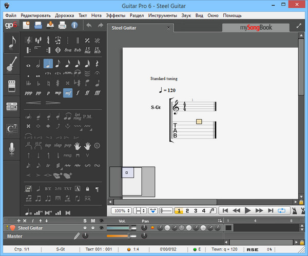Toggle solo on Steel Guitar track
The image size is (308, 256).
point(85,227)
